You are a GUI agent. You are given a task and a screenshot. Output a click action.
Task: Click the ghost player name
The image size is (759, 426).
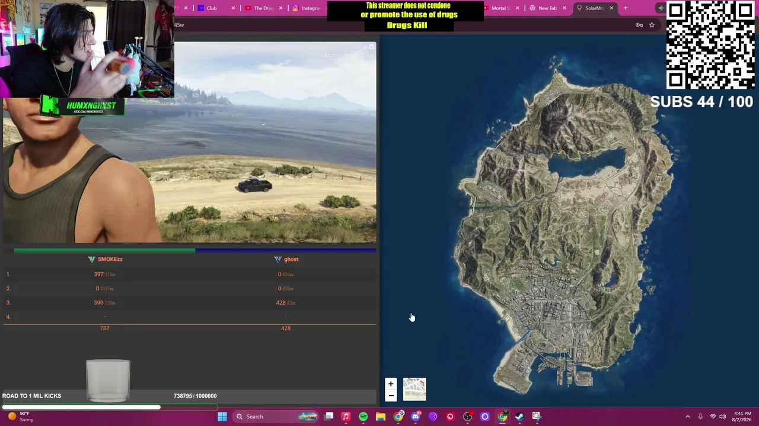291,259
